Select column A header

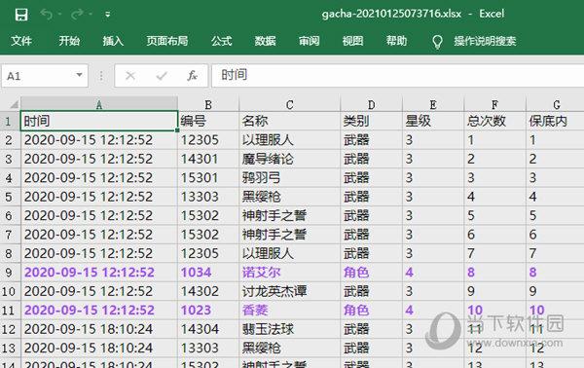[99, 104]
